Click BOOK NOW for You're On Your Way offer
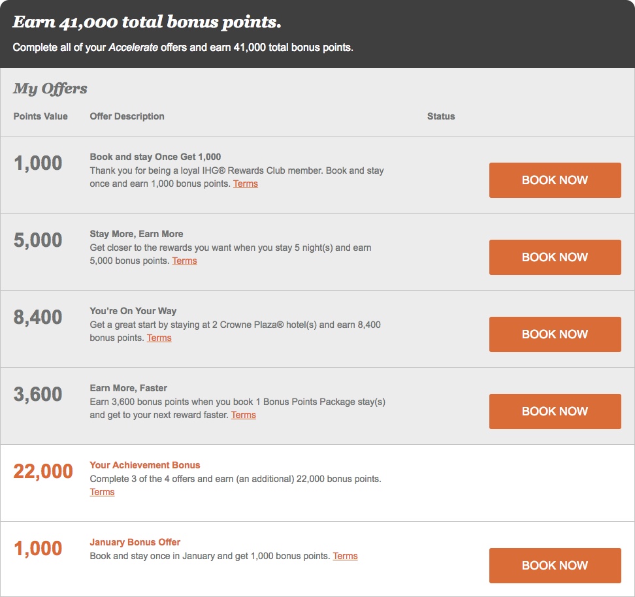Viewport: 635px width, 597px height. pyautogui.click(x=555, y=334)
